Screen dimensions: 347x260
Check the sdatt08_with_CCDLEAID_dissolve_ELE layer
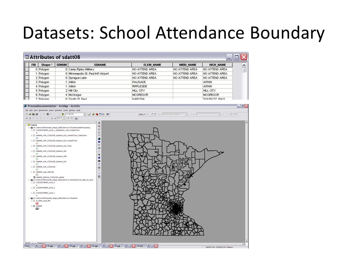tap(34, 162)
